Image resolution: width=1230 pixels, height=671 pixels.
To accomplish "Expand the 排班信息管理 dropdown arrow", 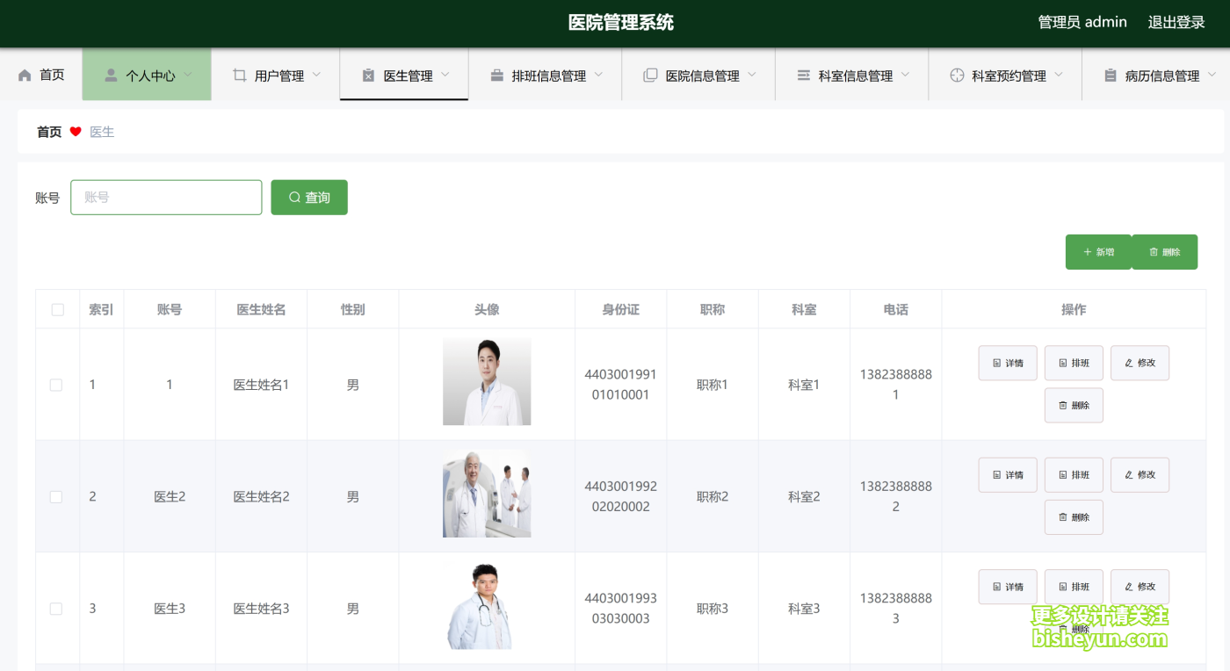I will [598, 75].
